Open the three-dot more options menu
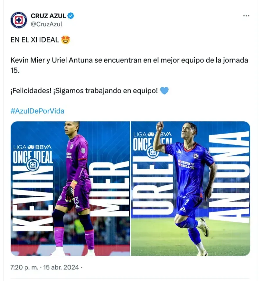 coord(246,16)
